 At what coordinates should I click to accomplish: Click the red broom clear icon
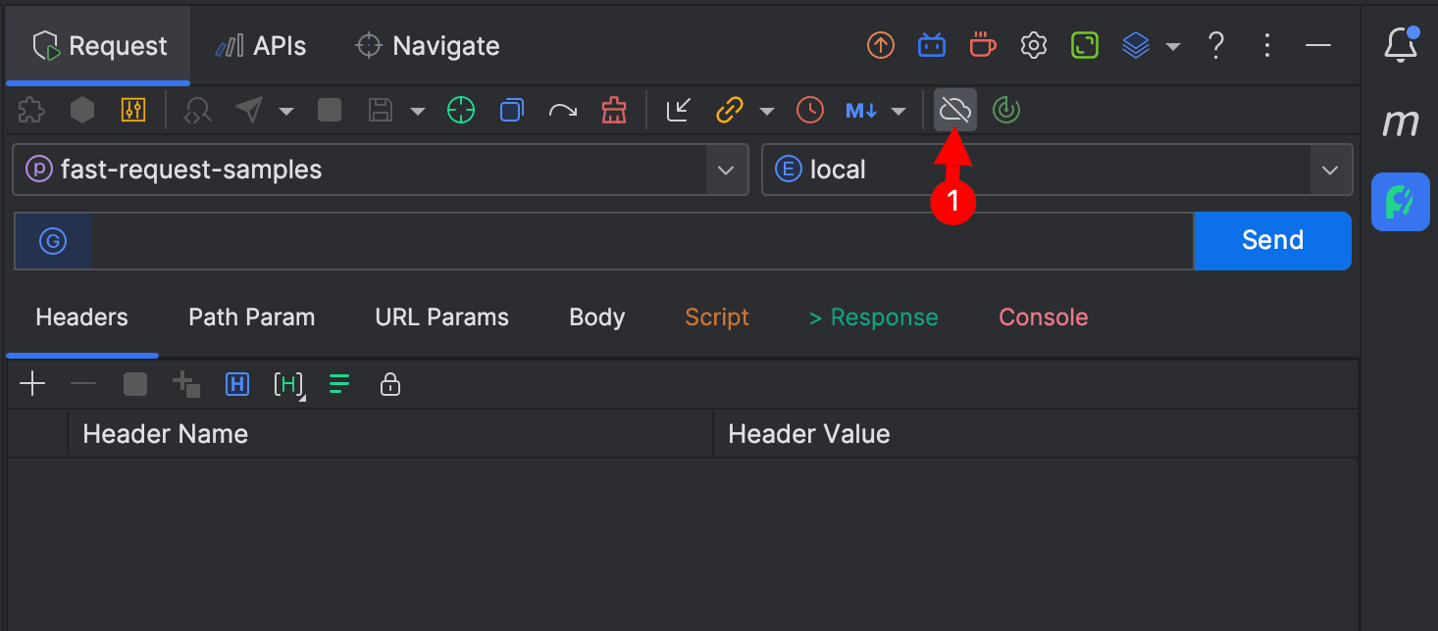[x=614, y=110]
